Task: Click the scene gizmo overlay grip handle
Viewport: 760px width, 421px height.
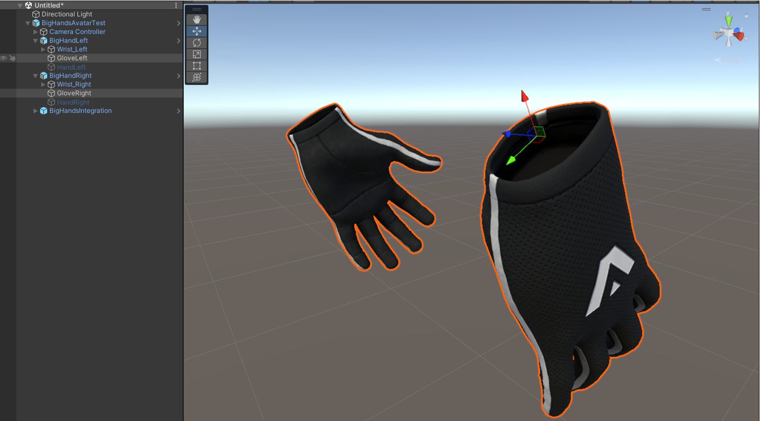Action: coord(706,9)
